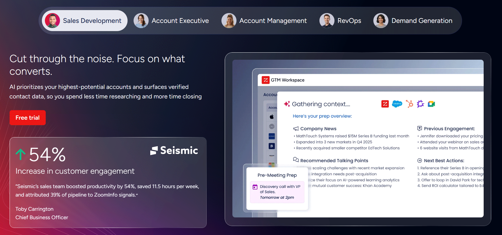
Task: Click the Seismic logo in the testimonial card
Action: click(174, 150)
